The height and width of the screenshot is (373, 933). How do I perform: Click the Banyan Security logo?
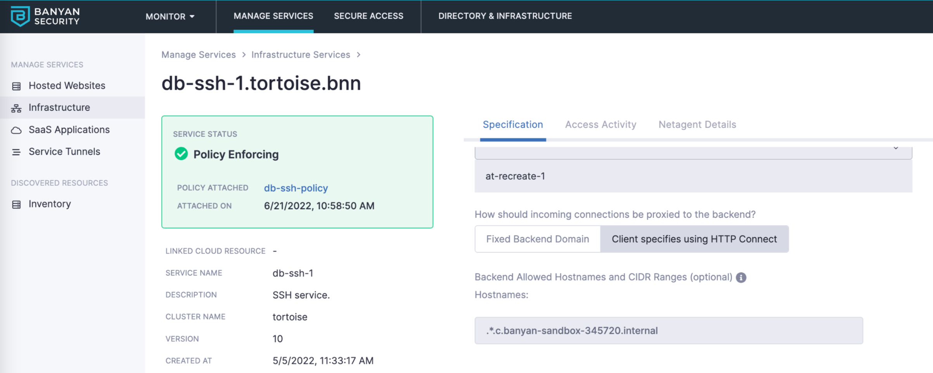coord(45,16)
